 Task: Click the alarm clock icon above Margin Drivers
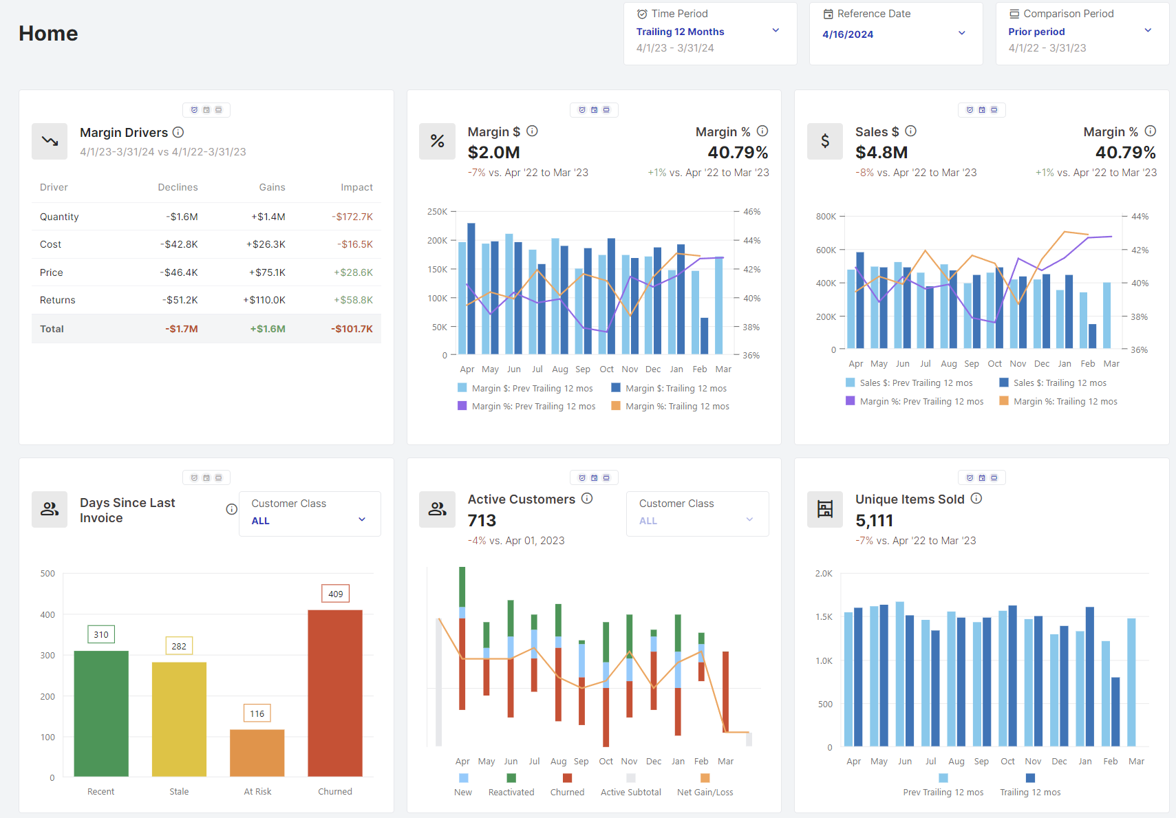pos(194,110)
